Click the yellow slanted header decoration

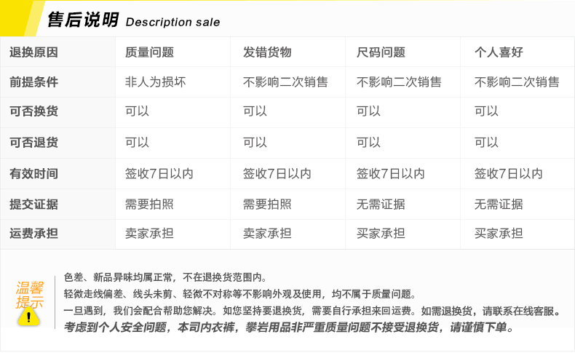coord(20,18)
